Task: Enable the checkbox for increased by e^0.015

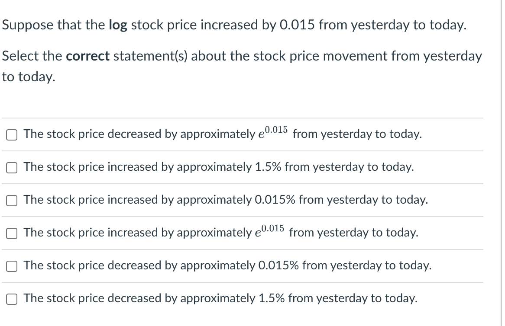Action: click(x=12, y=233)
